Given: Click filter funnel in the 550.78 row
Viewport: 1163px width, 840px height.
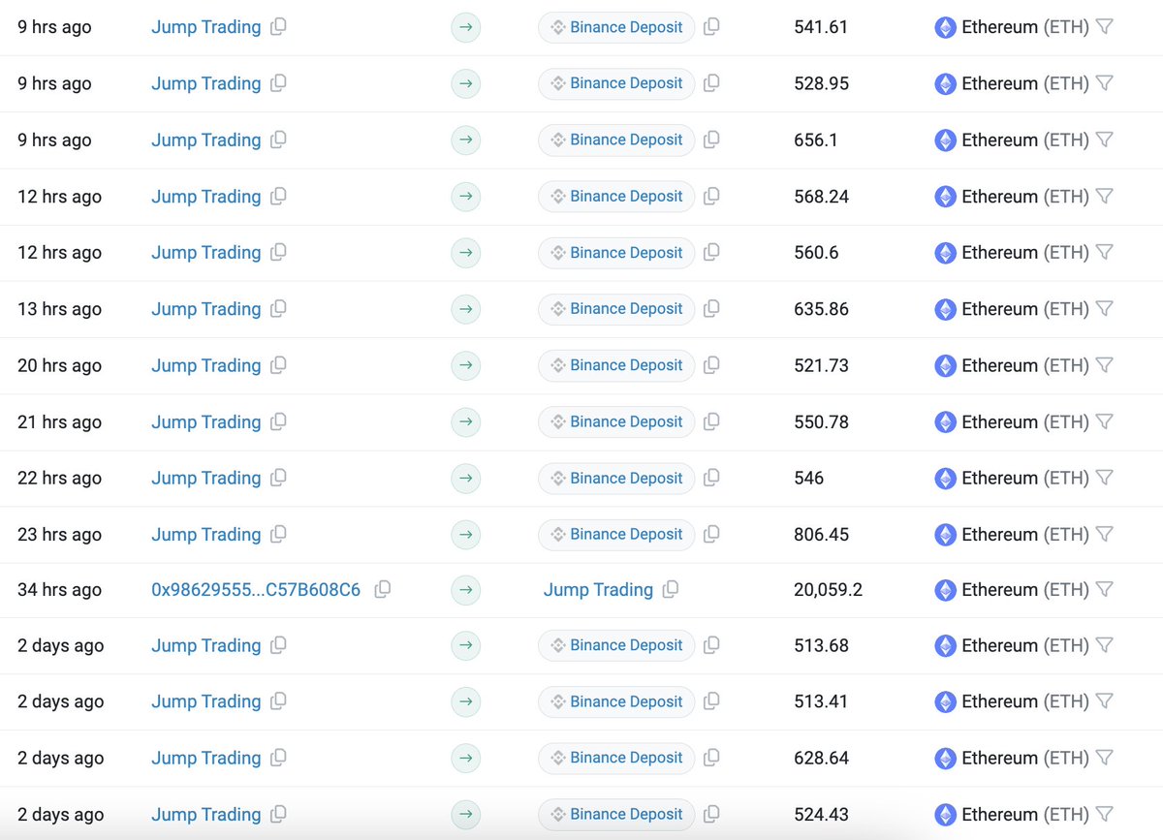Looking at the screenshot, I should tap(1104, 421).
